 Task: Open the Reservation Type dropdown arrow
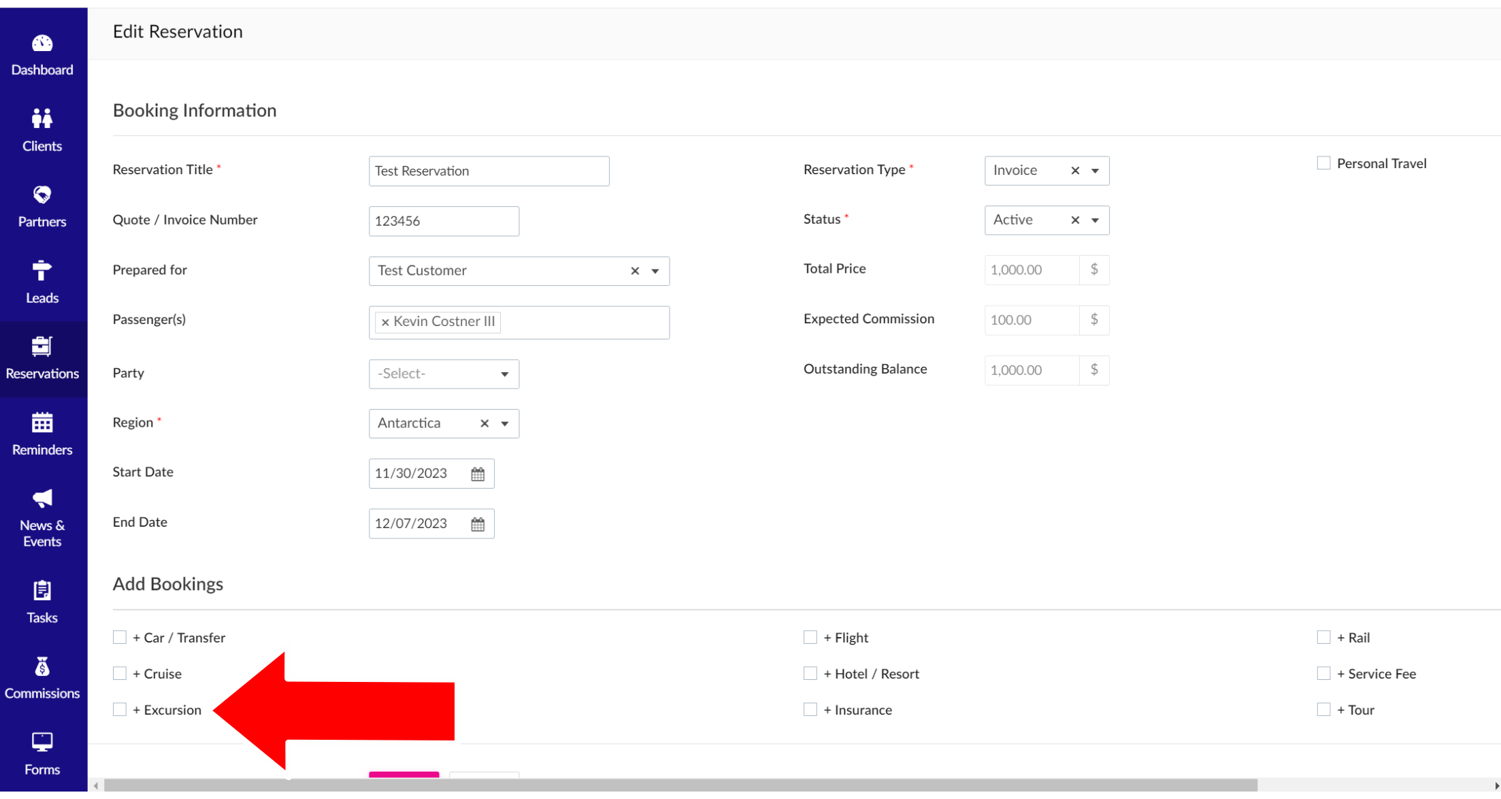pyautogui.click(x=1095, y=171)
